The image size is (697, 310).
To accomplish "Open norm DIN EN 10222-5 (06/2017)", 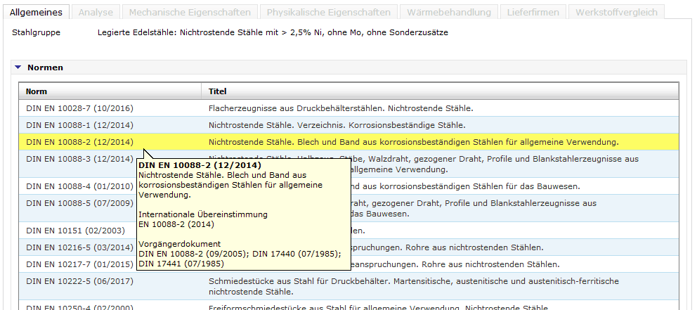I will (x=79, y=281).
